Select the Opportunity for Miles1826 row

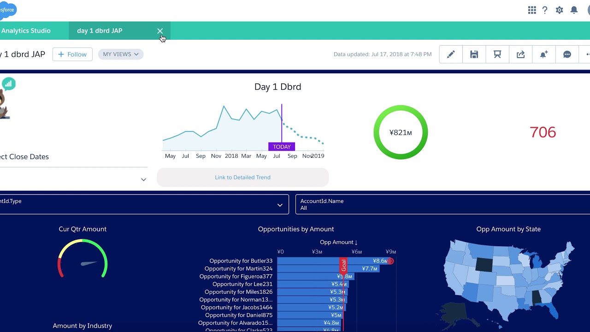point(239,292)
